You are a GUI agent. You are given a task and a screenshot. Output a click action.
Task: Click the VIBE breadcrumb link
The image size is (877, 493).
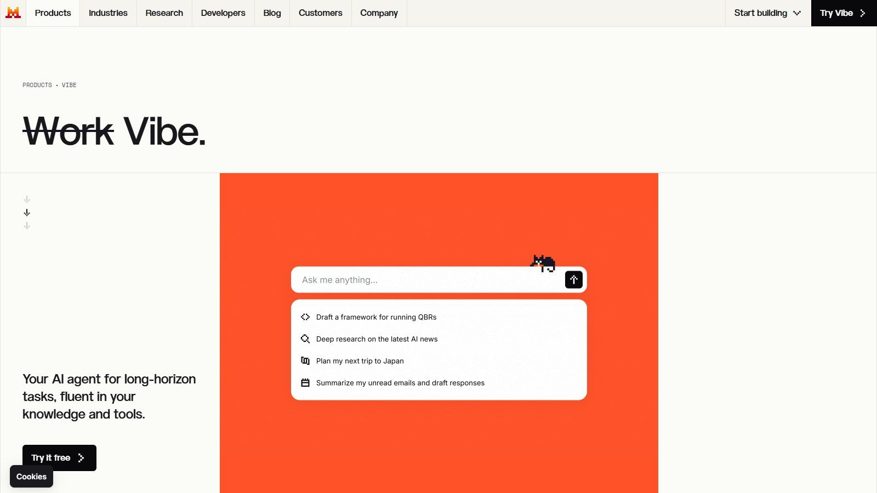[69, 85]
